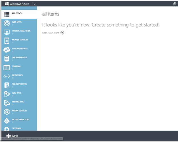Go to CLOUD SERVICES section label
Screen dimensions: 178x142
[20, 48]
